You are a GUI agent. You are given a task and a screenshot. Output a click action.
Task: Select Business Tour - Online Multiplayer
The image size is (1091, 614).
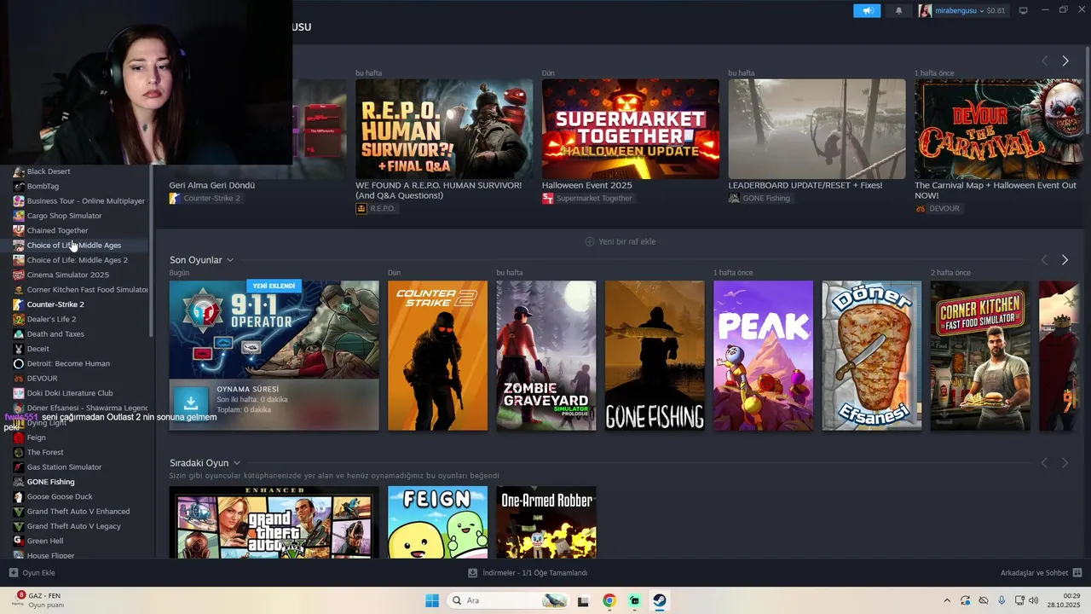79,201
